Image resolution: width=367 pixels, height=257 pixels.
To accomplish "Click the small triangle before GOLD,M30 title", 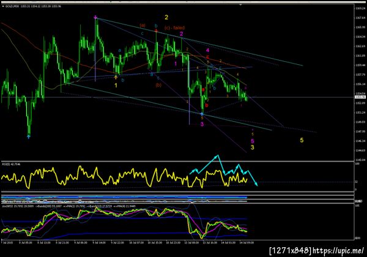I will coord(3,6).
